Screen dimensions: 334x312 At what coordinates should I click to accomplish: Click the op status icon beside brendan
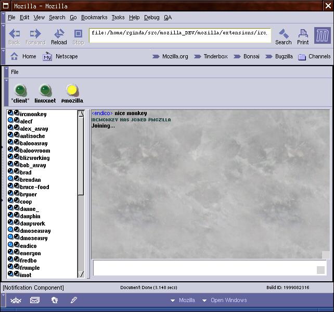point(10,179)
